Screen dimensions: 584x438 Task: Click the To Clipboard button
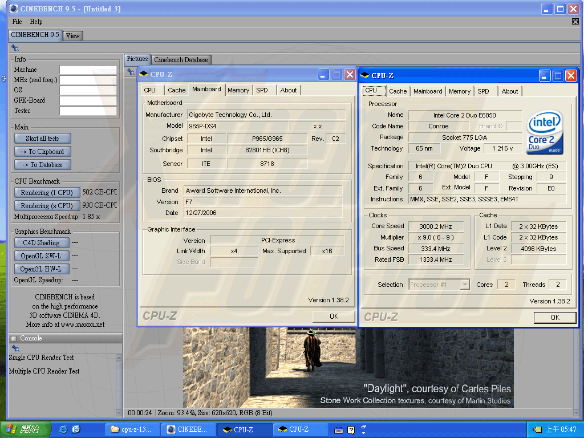[x=42, y=152]
